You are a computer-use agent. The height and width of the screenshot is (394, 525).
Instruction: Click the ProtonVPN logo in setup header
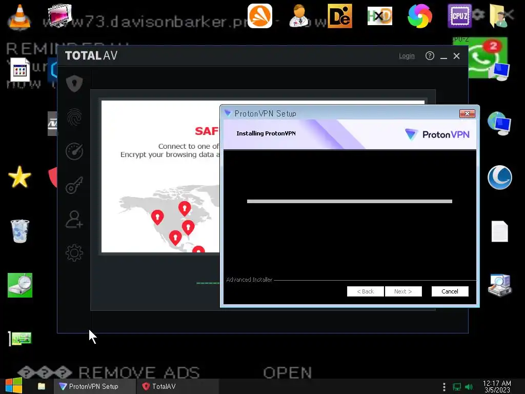(437, 134)
